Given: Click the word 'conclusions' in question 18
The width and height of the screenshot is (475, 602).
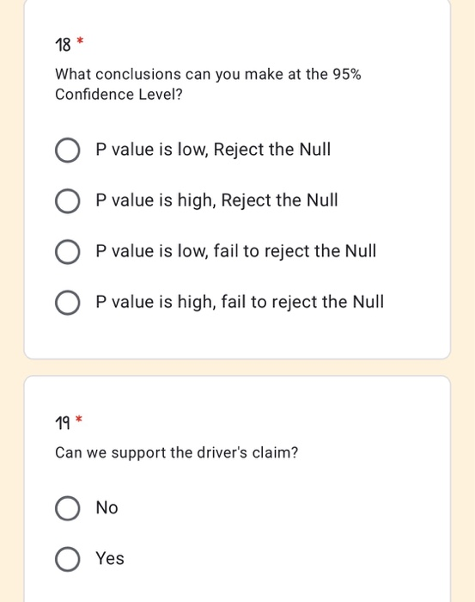Looking at the screenshot, I should pyautogui.click(x=138, y=74).
